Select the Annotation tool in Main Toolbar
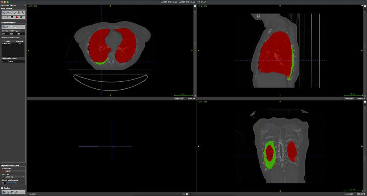 (23, 12)
